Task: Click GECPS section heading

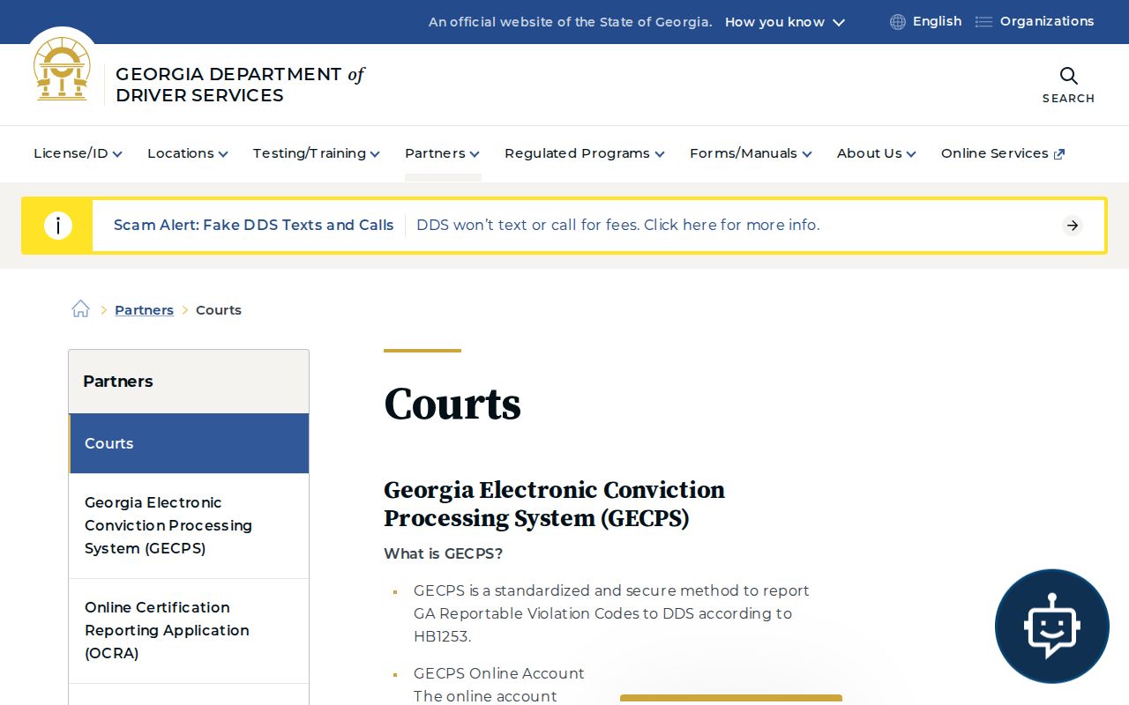Action: [x=554, y=504]
